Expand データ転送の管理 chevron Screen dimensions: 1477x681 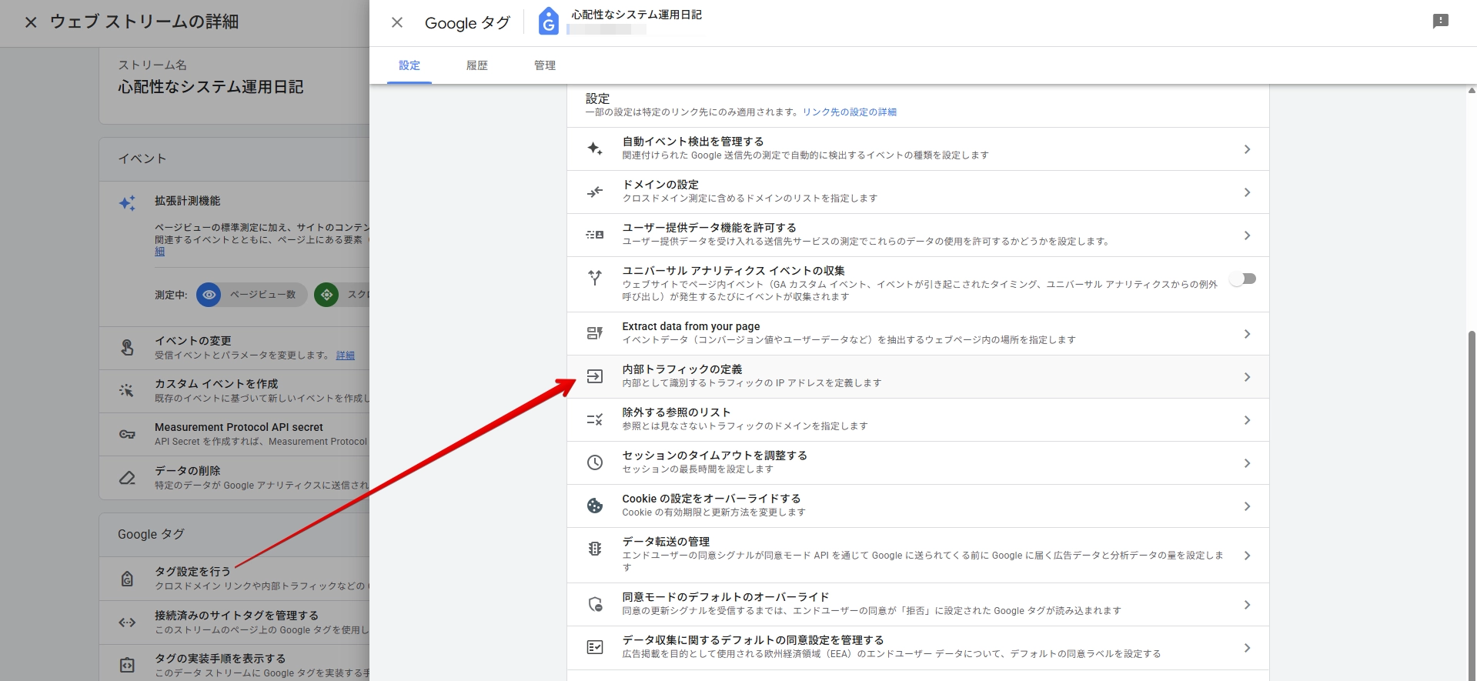[x=1248, y=556]
